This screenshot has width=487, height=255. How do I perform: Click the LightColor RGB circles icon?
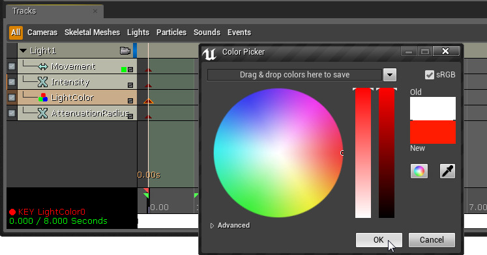pyautogui.click(x=42, y=98)
